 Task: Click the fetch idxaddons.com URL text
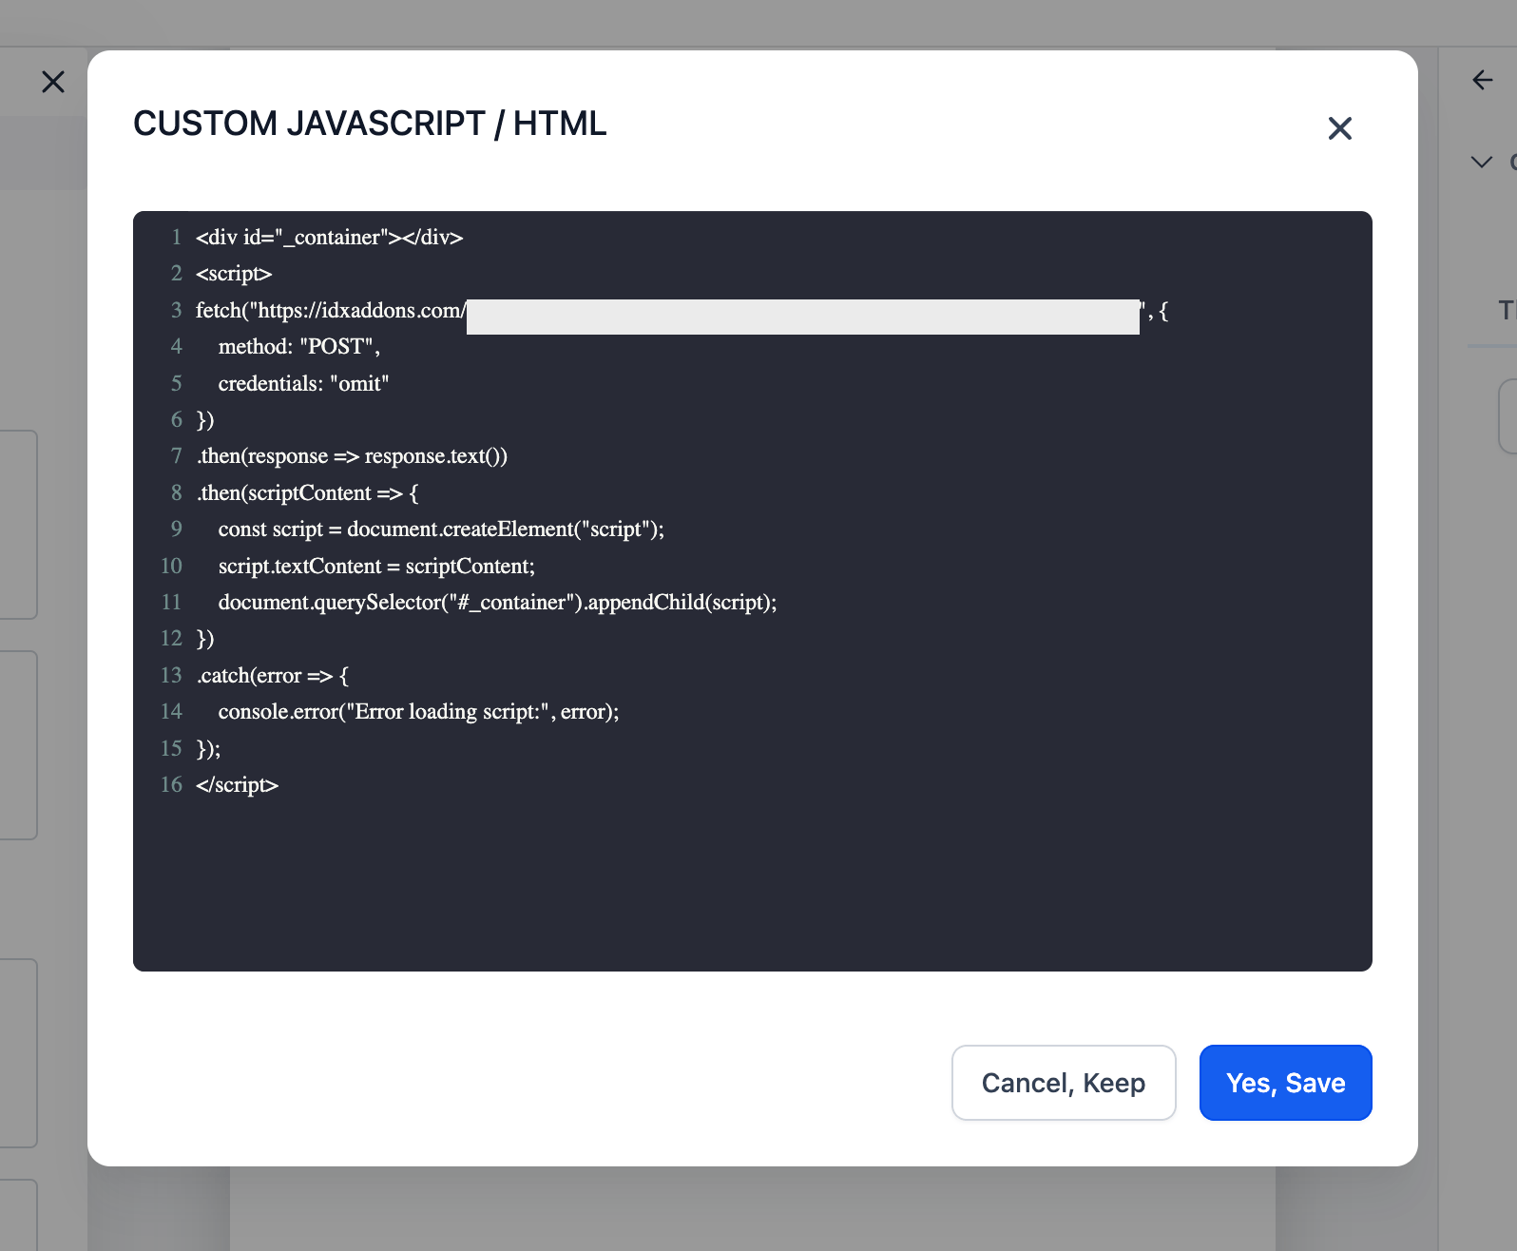tap(330, 311)
